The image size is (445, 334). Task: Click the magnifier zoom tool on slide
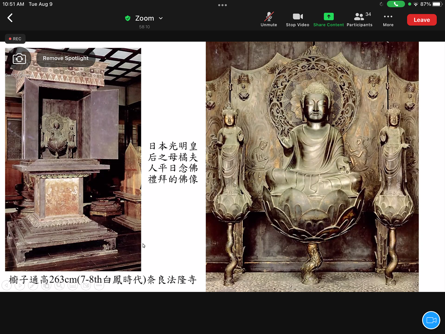59,285
